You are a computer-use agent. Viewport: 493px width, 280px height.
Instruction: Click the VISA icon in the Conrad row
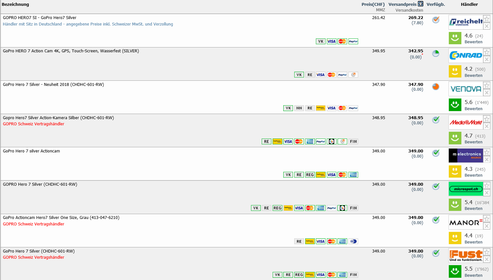point(320,75)
